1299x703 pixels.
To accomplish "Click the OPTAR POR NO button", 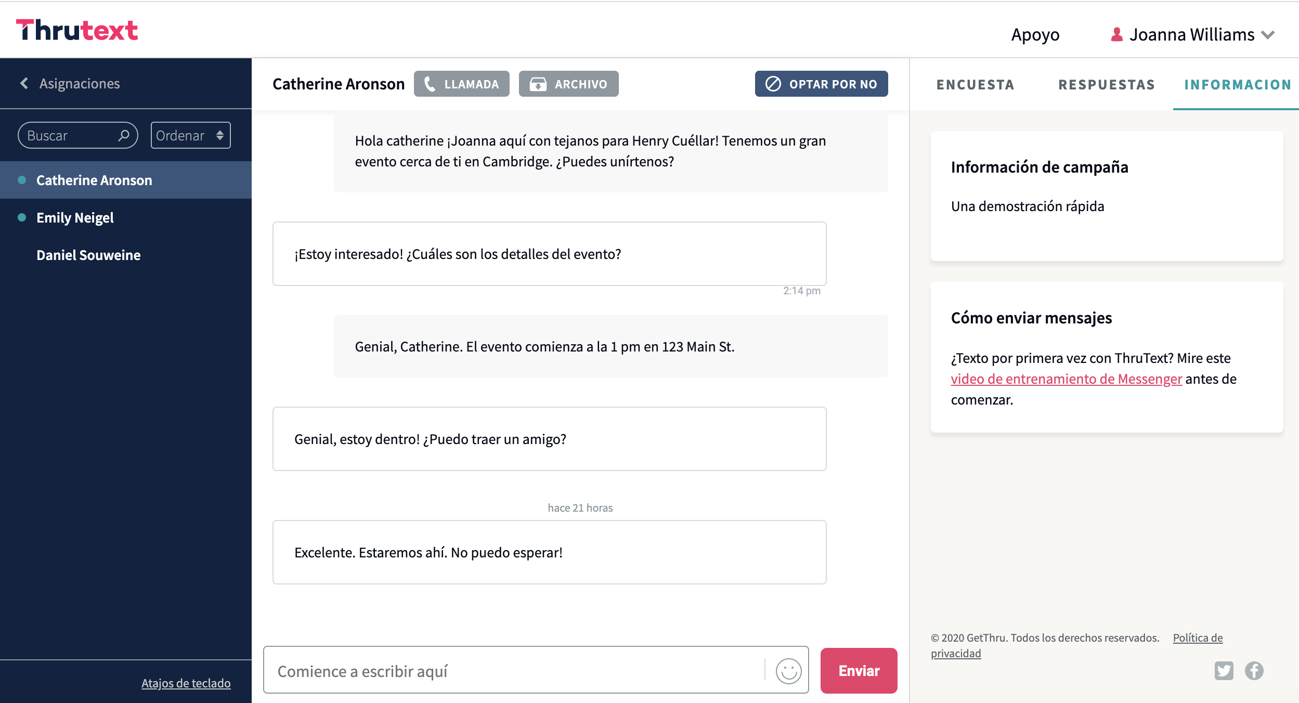I will tap(821, 84).
